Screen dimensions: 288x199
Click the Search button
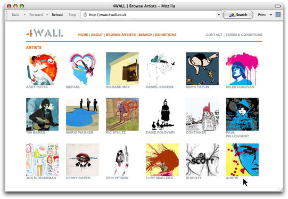238,15
